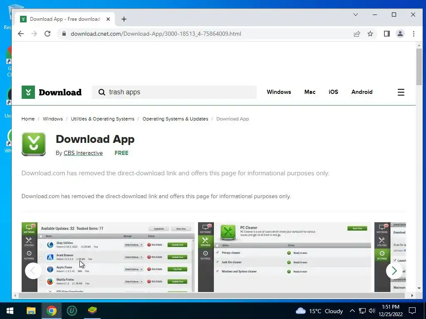Open Utilities & Operating Systems breadcrumb

click(x=102, y=119)
